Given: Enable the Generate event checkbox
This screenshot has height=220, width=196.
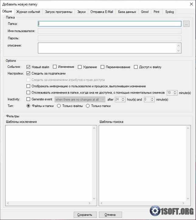Looking at the screenshot, I should [28, 99].
